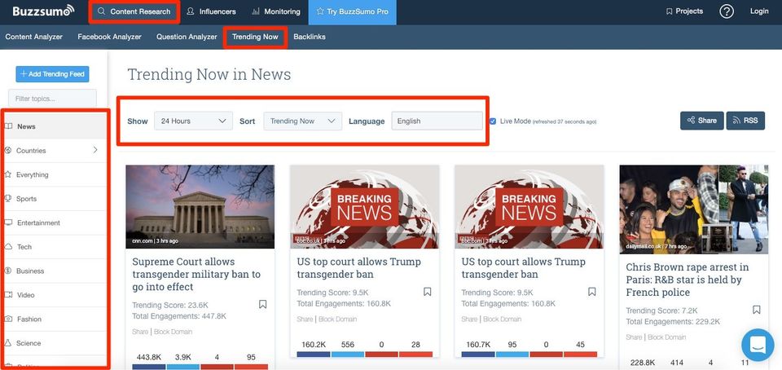Switch to Content Analyzer tab
The image size is (782, 370).
point(34,37)
